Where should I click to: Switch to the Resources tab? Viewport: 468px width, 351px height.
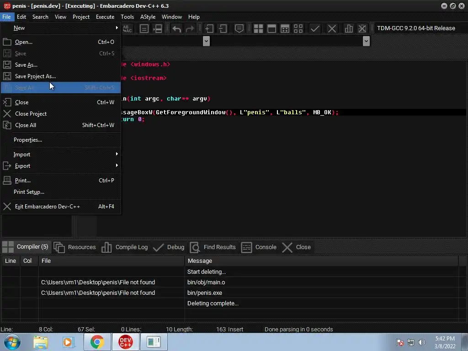click(75, 247)
